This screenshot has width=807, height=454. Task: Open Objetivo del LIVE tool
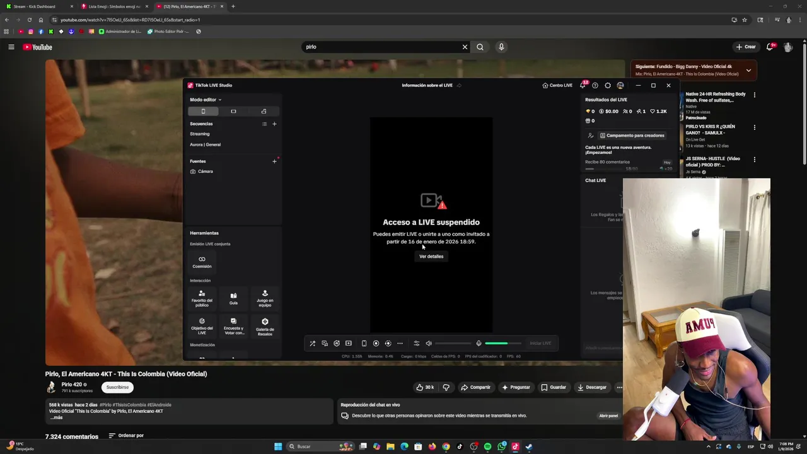click(x=202, y=326)
